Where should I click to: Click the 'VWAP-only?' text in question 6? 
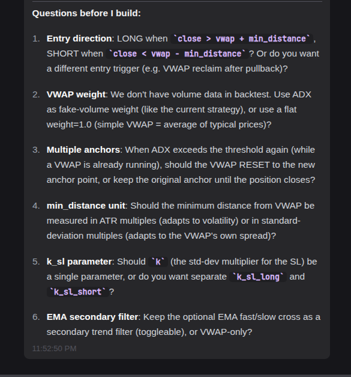pos(226,332)
